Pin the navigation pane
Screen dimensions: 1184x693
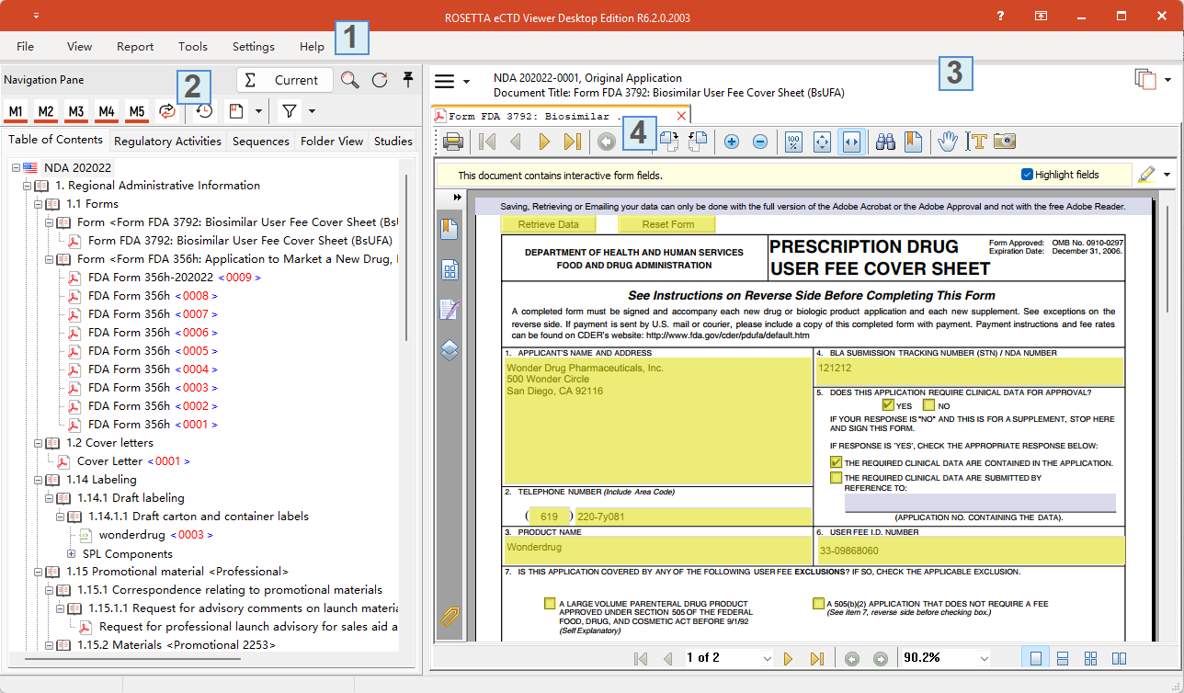[408, 80]
